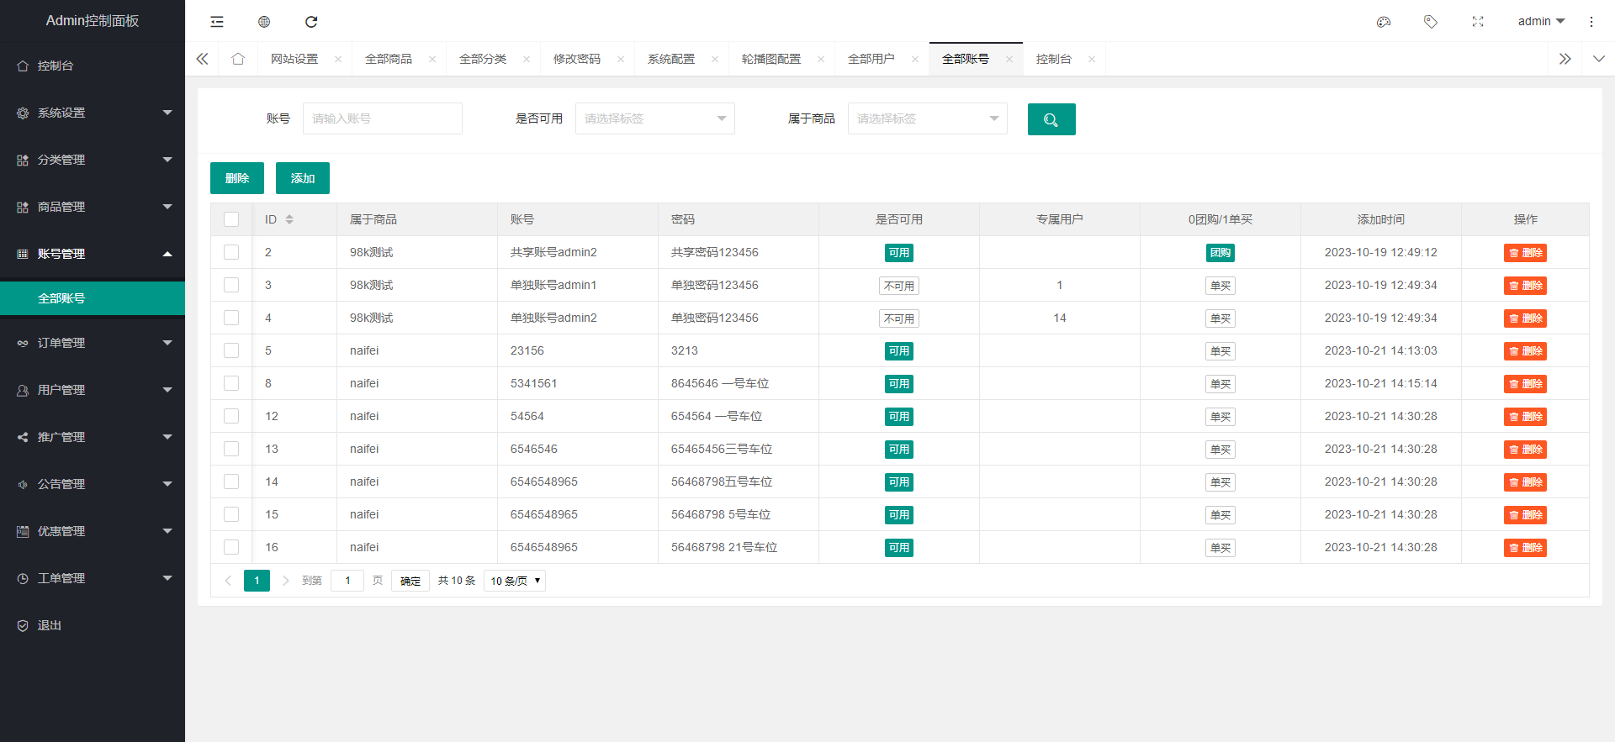Click the 账号 search input field
This screenshot has width=1615, height=742.
coord(382,118)
